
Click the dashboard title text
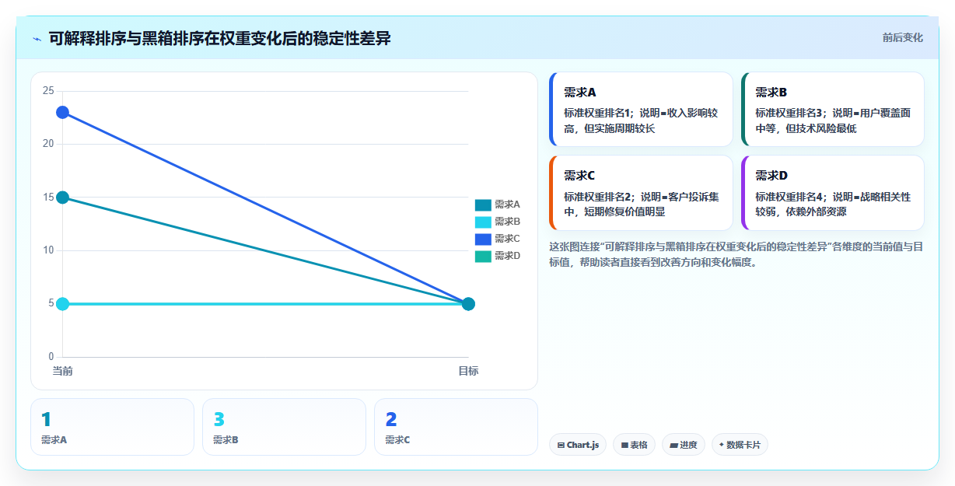point(219,38)
